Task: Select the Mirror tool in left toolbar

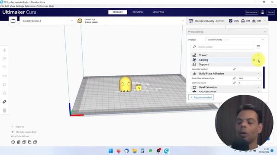Action: coord(5,76)
